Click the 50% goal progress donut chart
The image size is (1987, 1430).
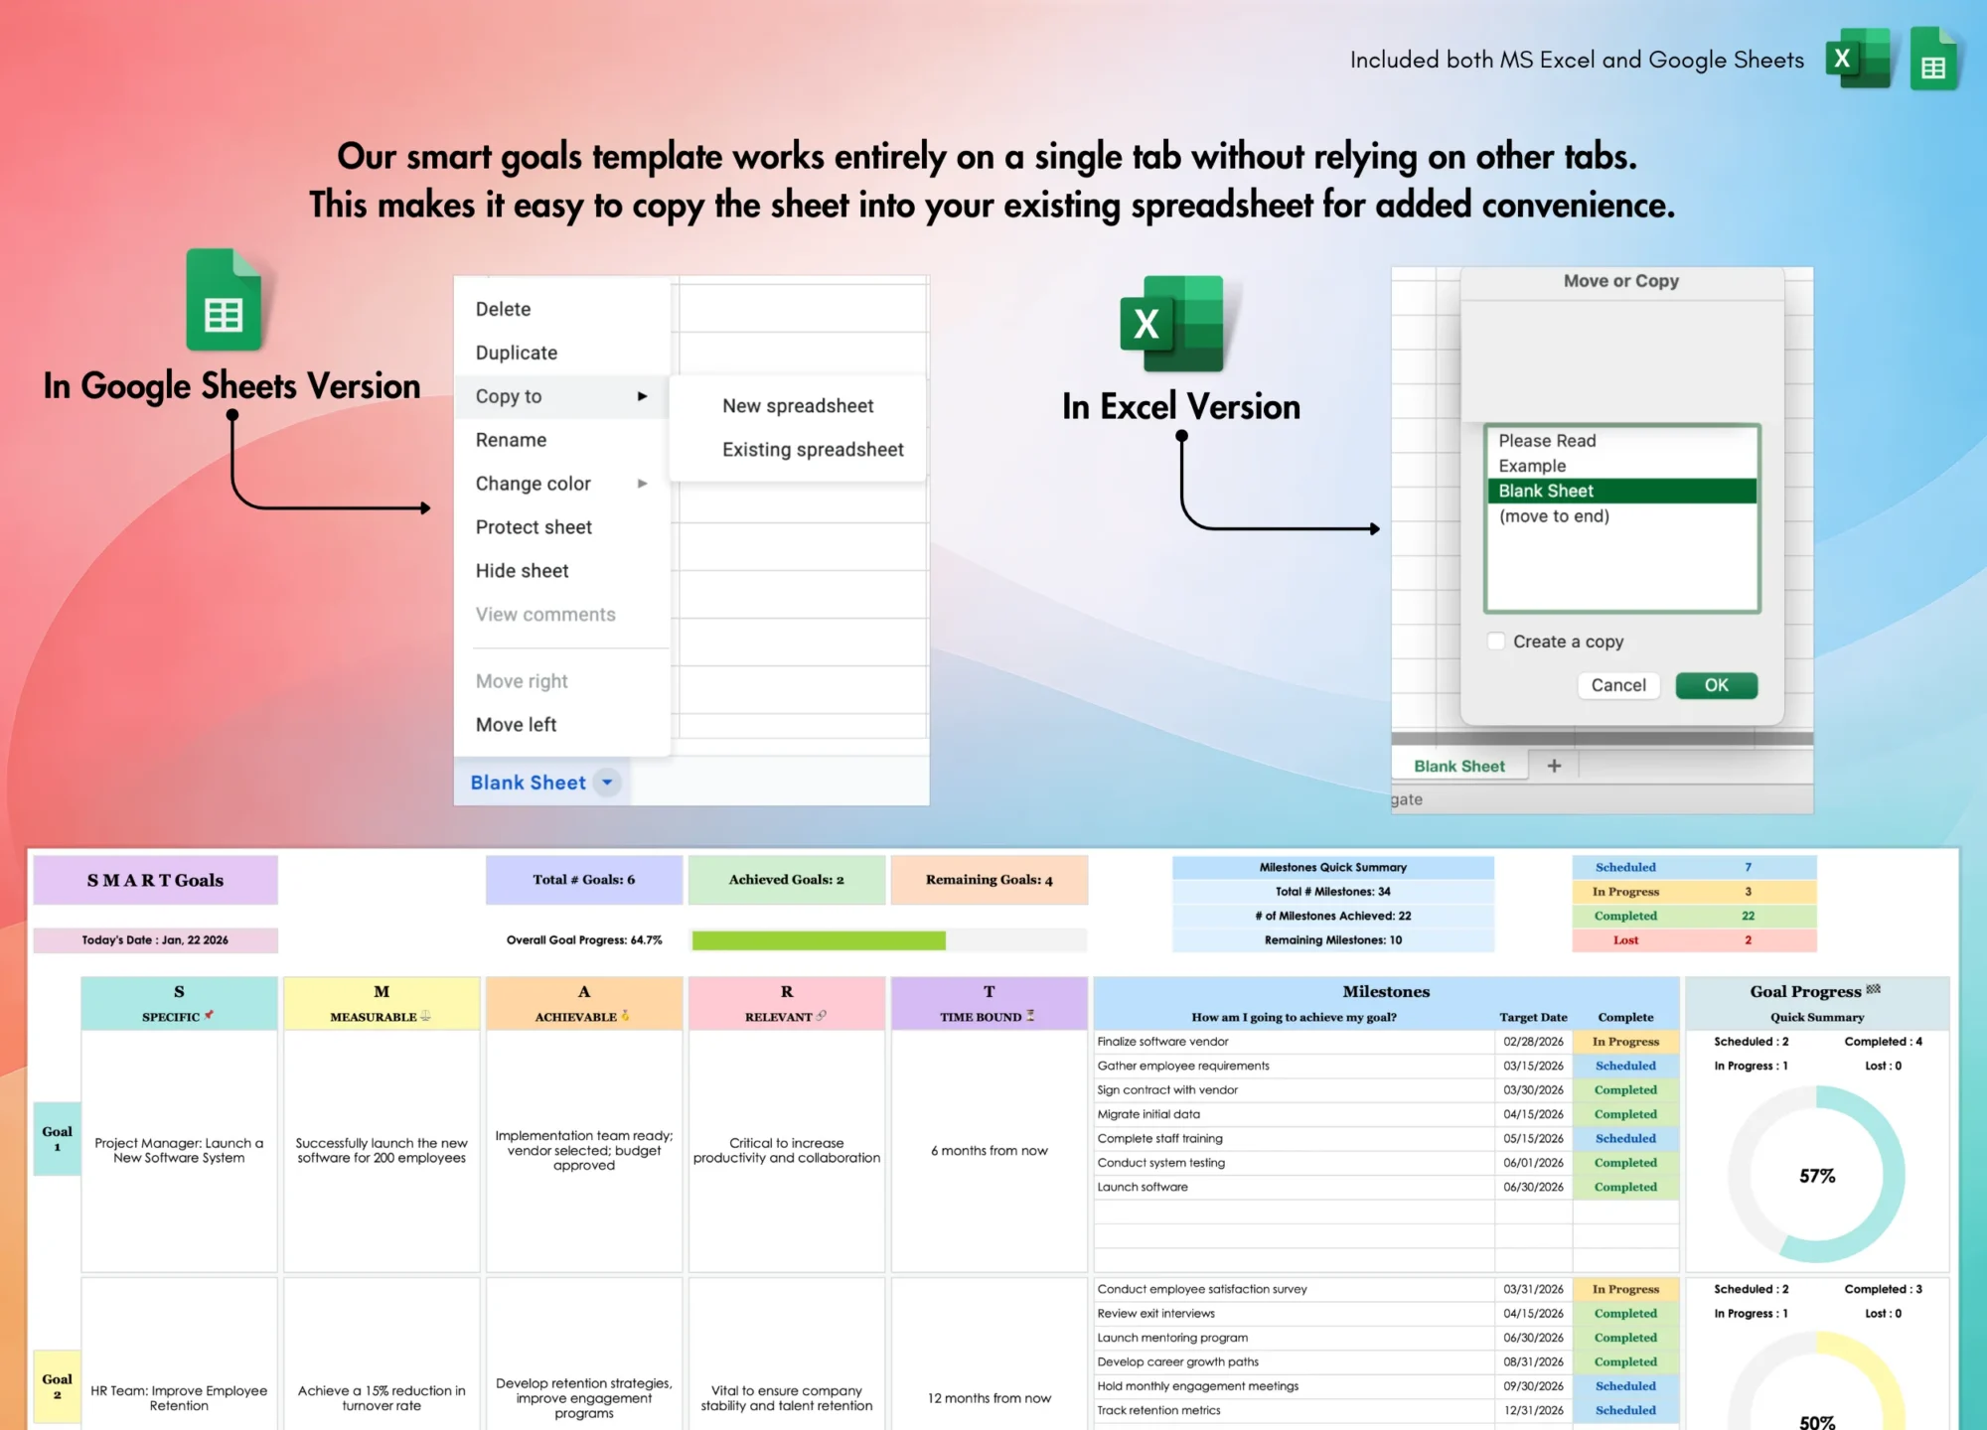1816,1381
